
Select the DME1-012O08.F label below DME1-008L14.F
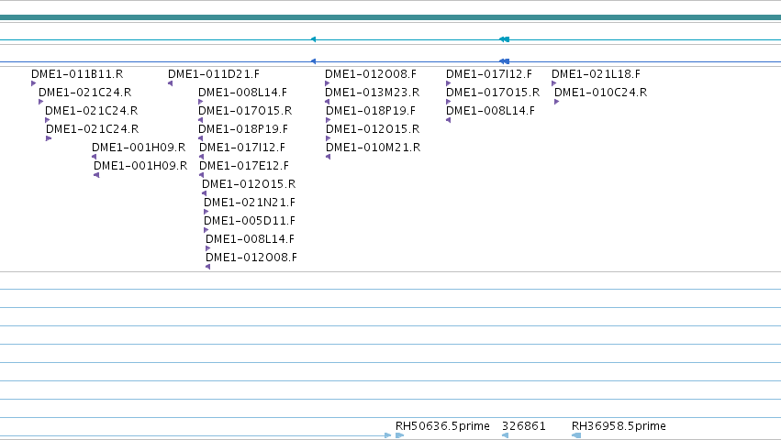(x=251, y=258)
